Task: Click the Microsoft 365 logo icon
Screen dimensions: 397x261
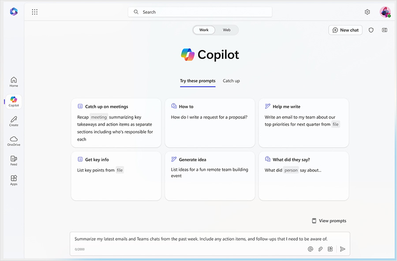Action: pyautogui.click(x=14, y=11)
